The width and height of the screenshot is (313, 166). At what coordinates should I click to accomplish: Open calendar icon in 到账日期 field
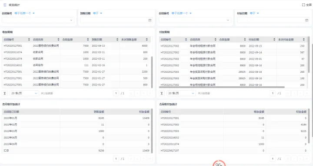pyautogui.click(x=150, y=20)
